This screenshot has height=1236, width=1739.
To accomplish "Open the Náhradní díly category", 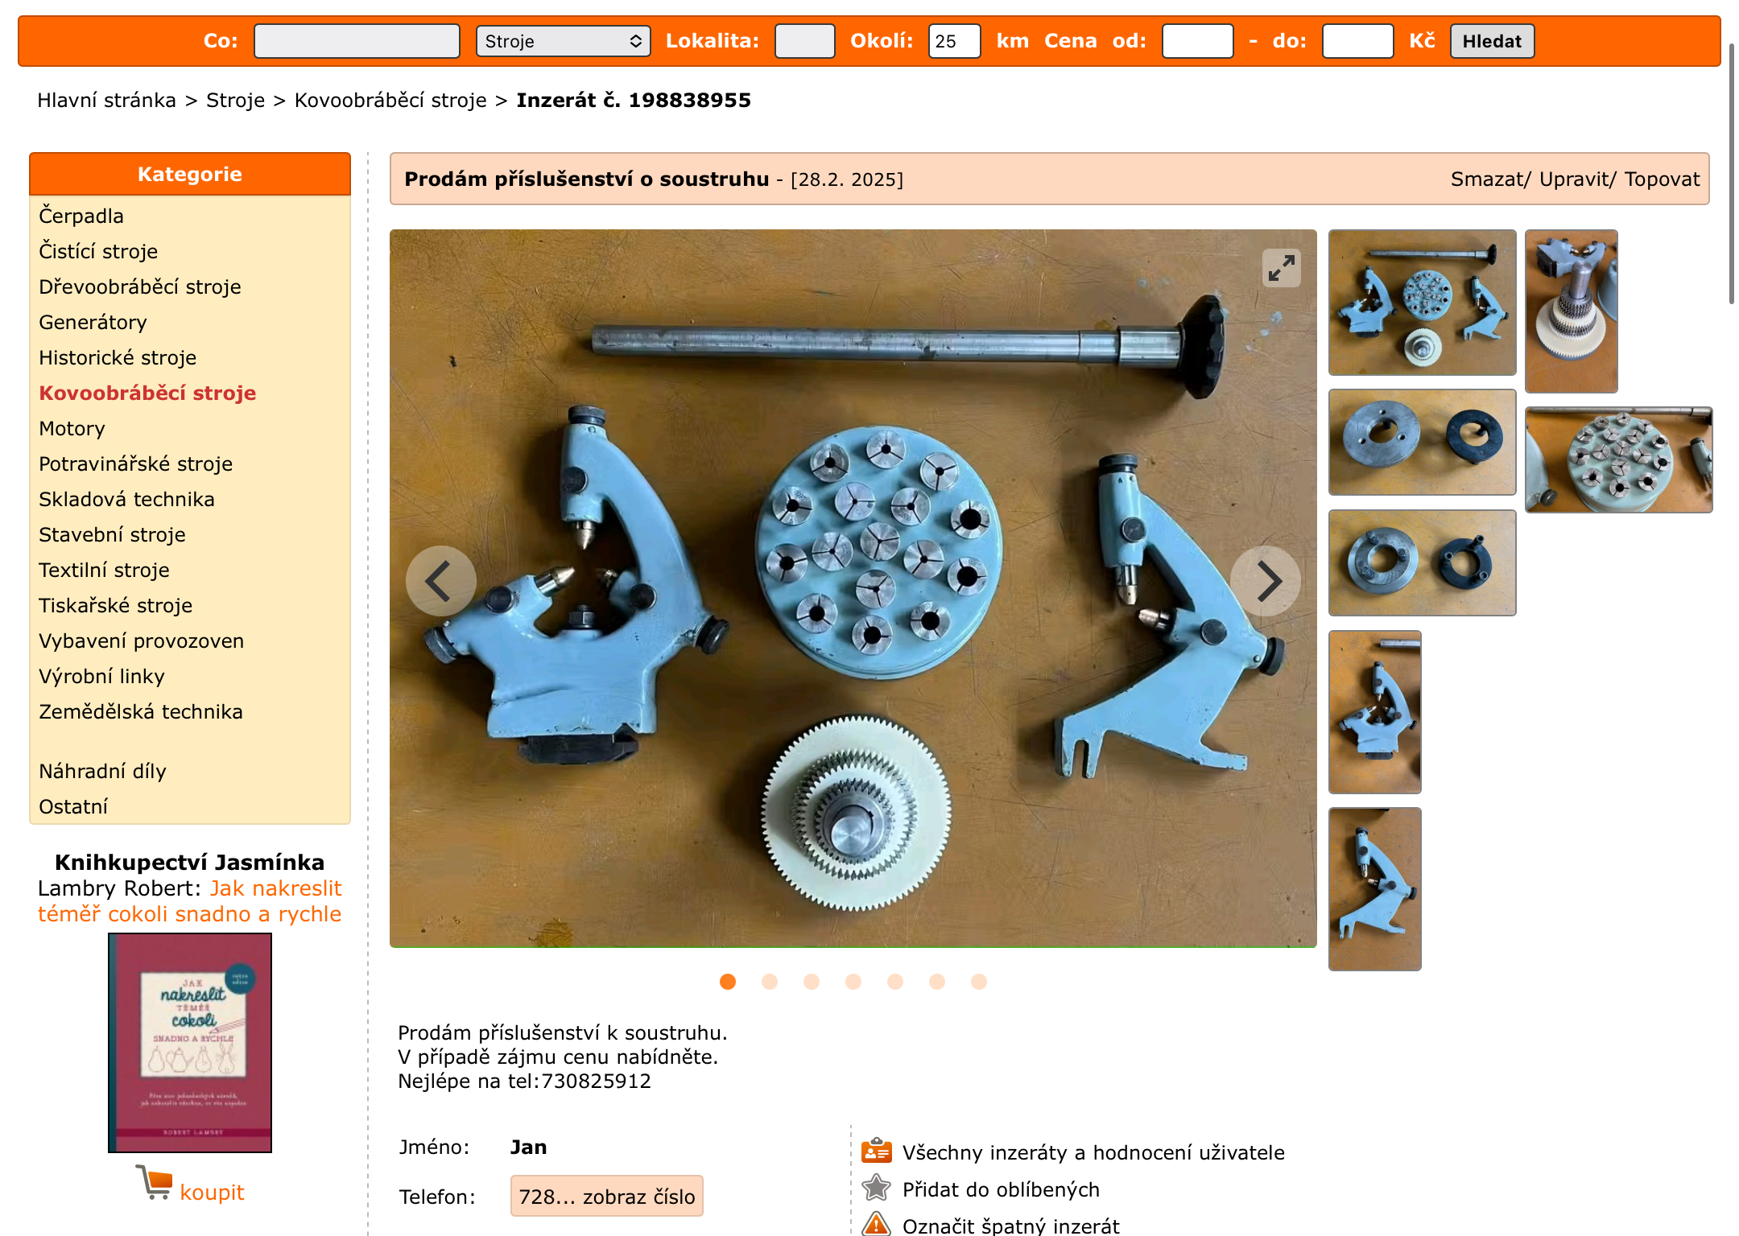I will [102, 771].
